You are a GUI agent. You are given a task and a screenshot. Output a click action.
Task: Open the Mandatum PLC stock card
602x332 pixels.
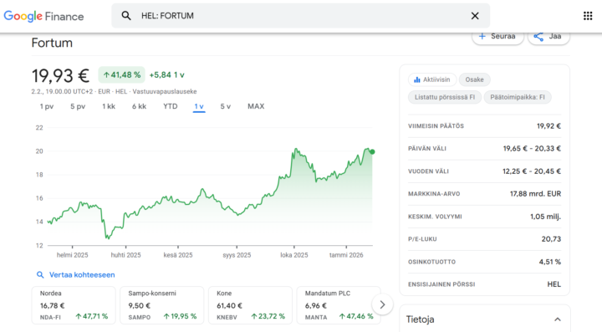click(x=339, y=305)
